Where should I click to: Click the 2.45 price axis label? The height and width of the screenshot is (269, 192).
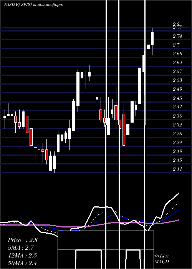(x=177, y=98)
